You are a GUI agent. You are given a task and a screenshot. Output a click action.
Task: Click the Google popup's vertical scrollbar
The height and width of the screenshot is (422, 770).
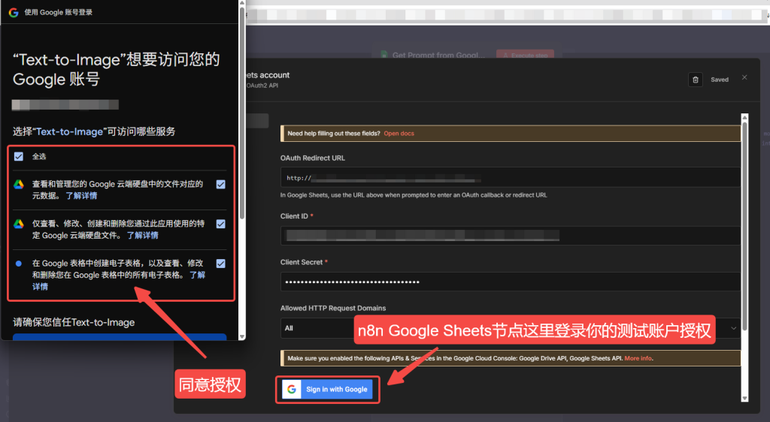pyautogui.click(x=241, y=113)
